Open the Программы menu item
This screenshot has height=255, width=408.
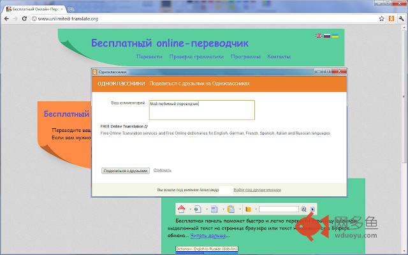click(x=245, y=57)
